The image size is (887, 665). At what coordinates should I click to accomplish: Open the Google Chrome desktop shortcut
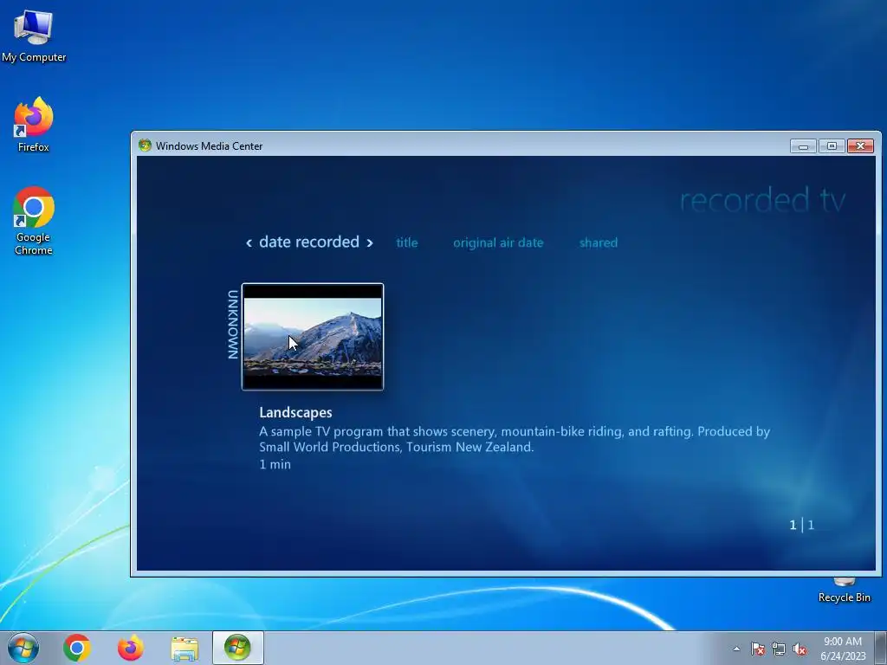point(34,221)
